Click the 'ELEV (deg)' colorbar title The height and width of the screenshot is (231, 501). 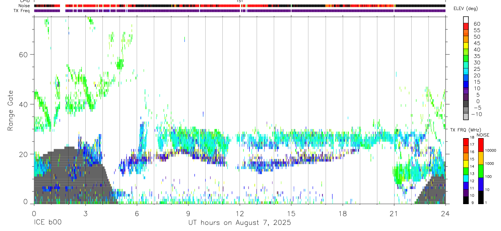[466, 9]
